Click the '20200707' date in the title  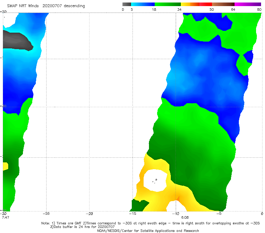52,6
